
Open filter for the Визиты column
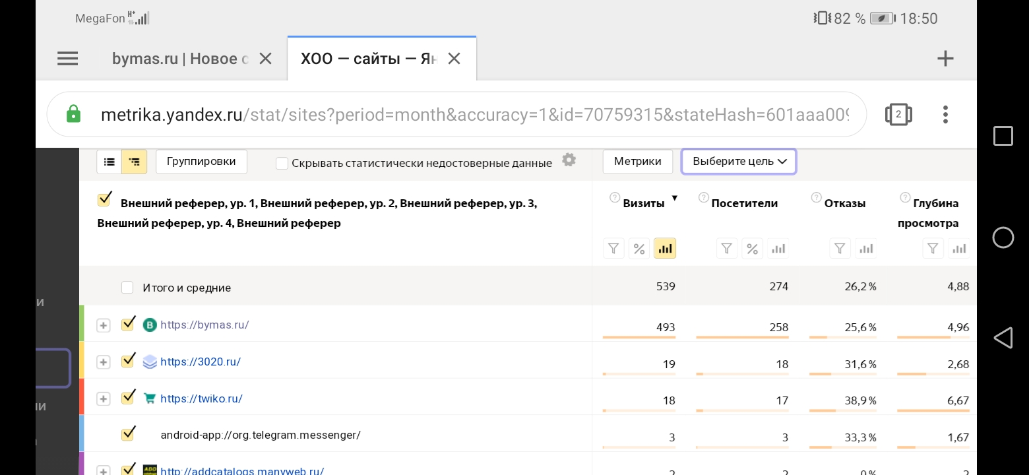click(x=613, y=249)
